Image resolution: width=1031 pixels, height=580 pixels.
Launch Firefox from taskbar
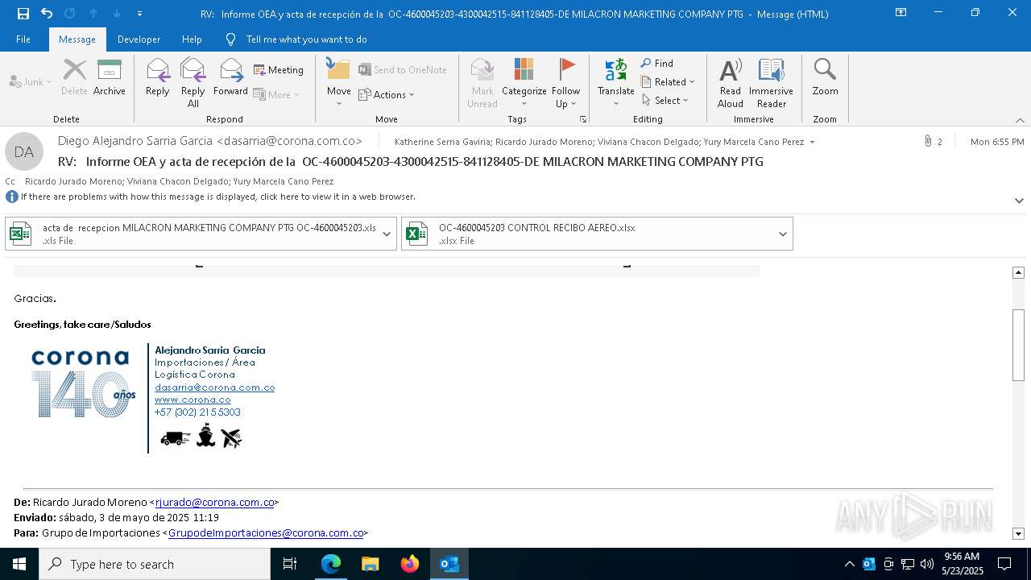[x=410, y=564]
